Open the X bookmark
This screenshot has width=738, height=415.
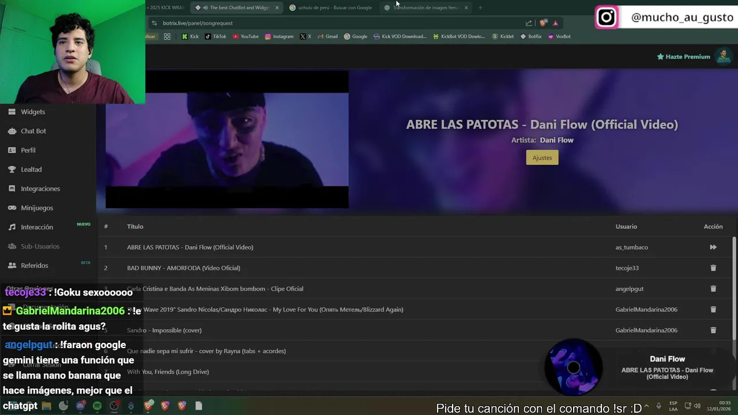(306, 36)
